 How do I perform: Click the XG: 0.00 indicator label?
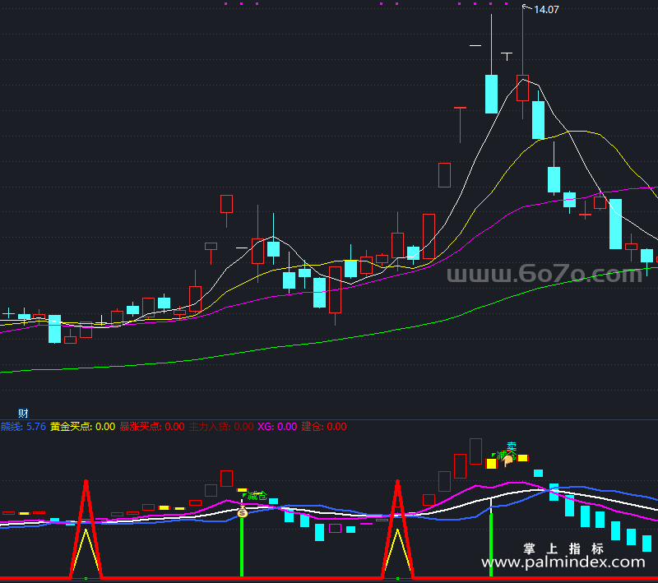pos(277,427)
